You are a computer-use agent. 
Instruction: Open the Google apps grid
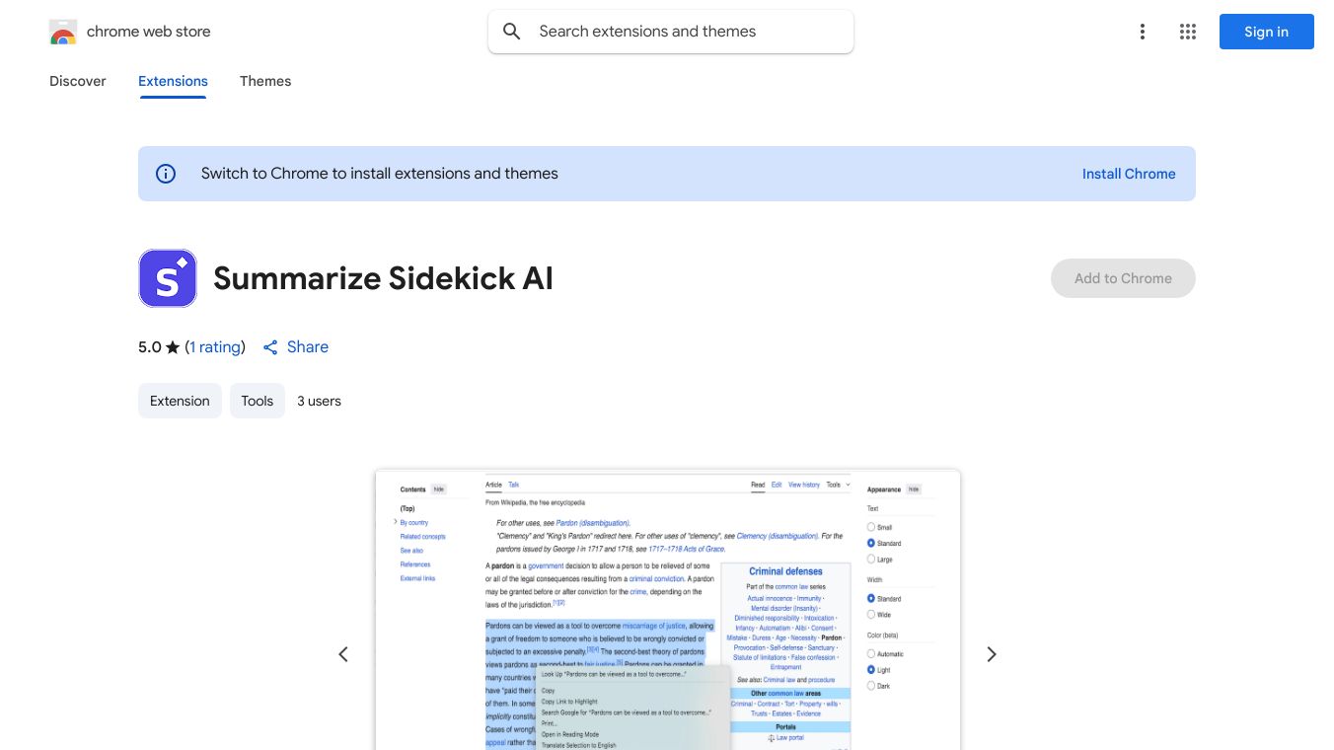click(1188, 32)
